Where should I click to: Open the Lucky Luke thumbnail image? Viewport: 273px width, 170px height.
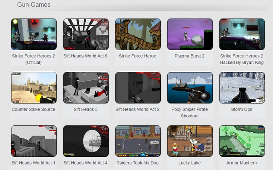coord(190,141)
